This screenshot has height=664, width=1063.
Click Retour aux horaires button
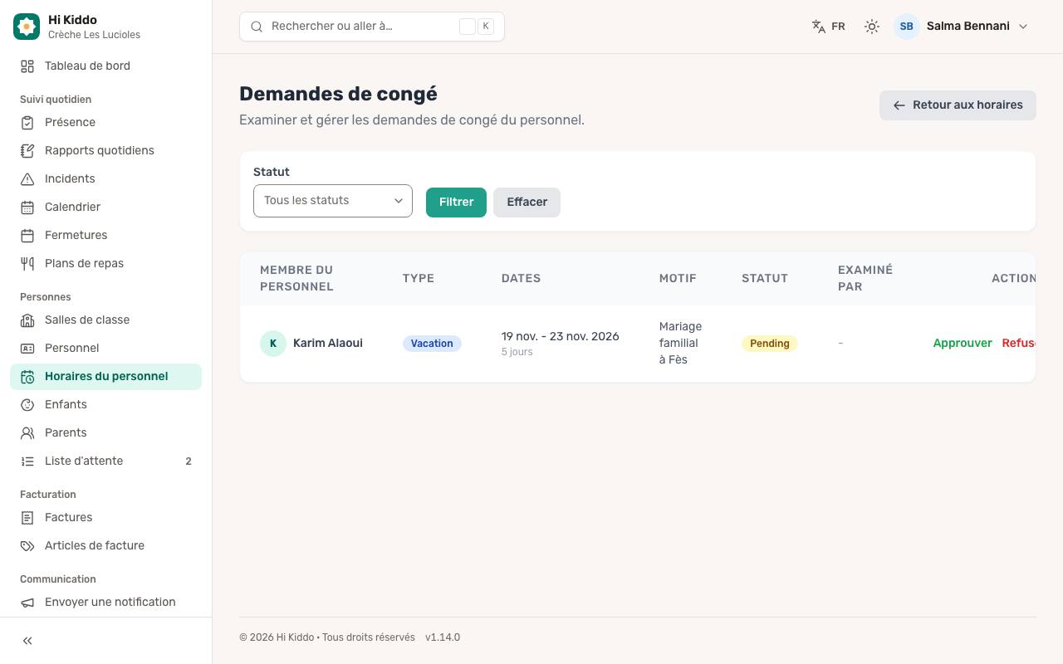coord(958,105)
